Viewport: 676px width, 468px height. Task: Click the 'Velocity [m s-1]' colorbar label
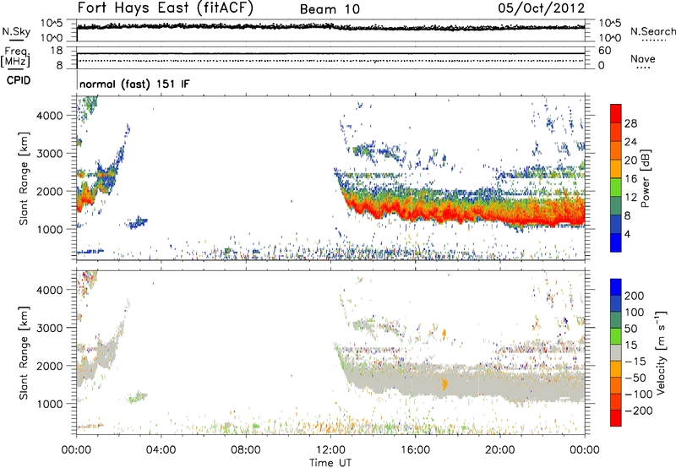pyautogui.click(x=660, y=352)
